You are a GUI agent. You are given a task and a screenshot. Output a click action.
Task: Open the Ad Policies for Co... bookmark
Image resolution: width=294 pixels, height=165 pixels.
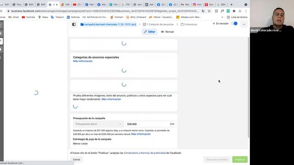(95, 17)
